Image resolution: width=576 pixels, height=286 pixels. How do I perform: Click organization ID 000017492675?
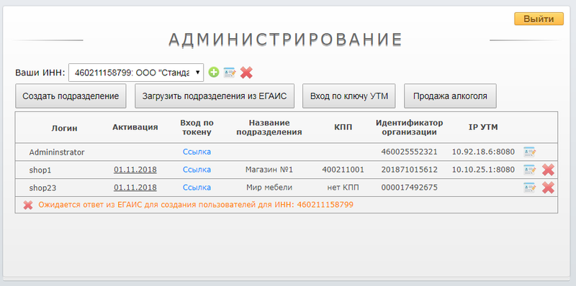pos(409,188)
